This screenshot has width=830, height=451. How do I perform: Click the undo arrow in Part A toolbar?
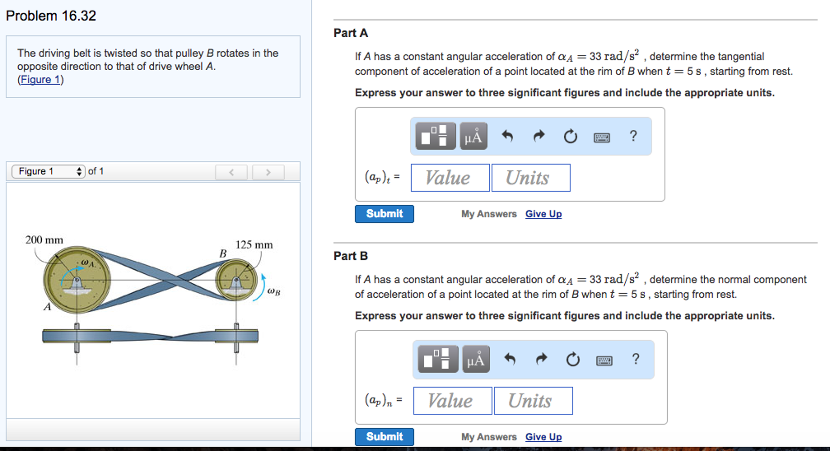coord(507,136)
